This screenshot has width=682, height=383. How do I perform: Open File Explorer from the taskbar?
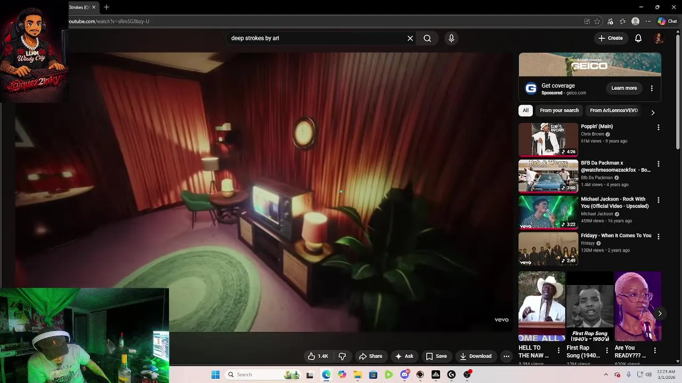click(358, 374)
